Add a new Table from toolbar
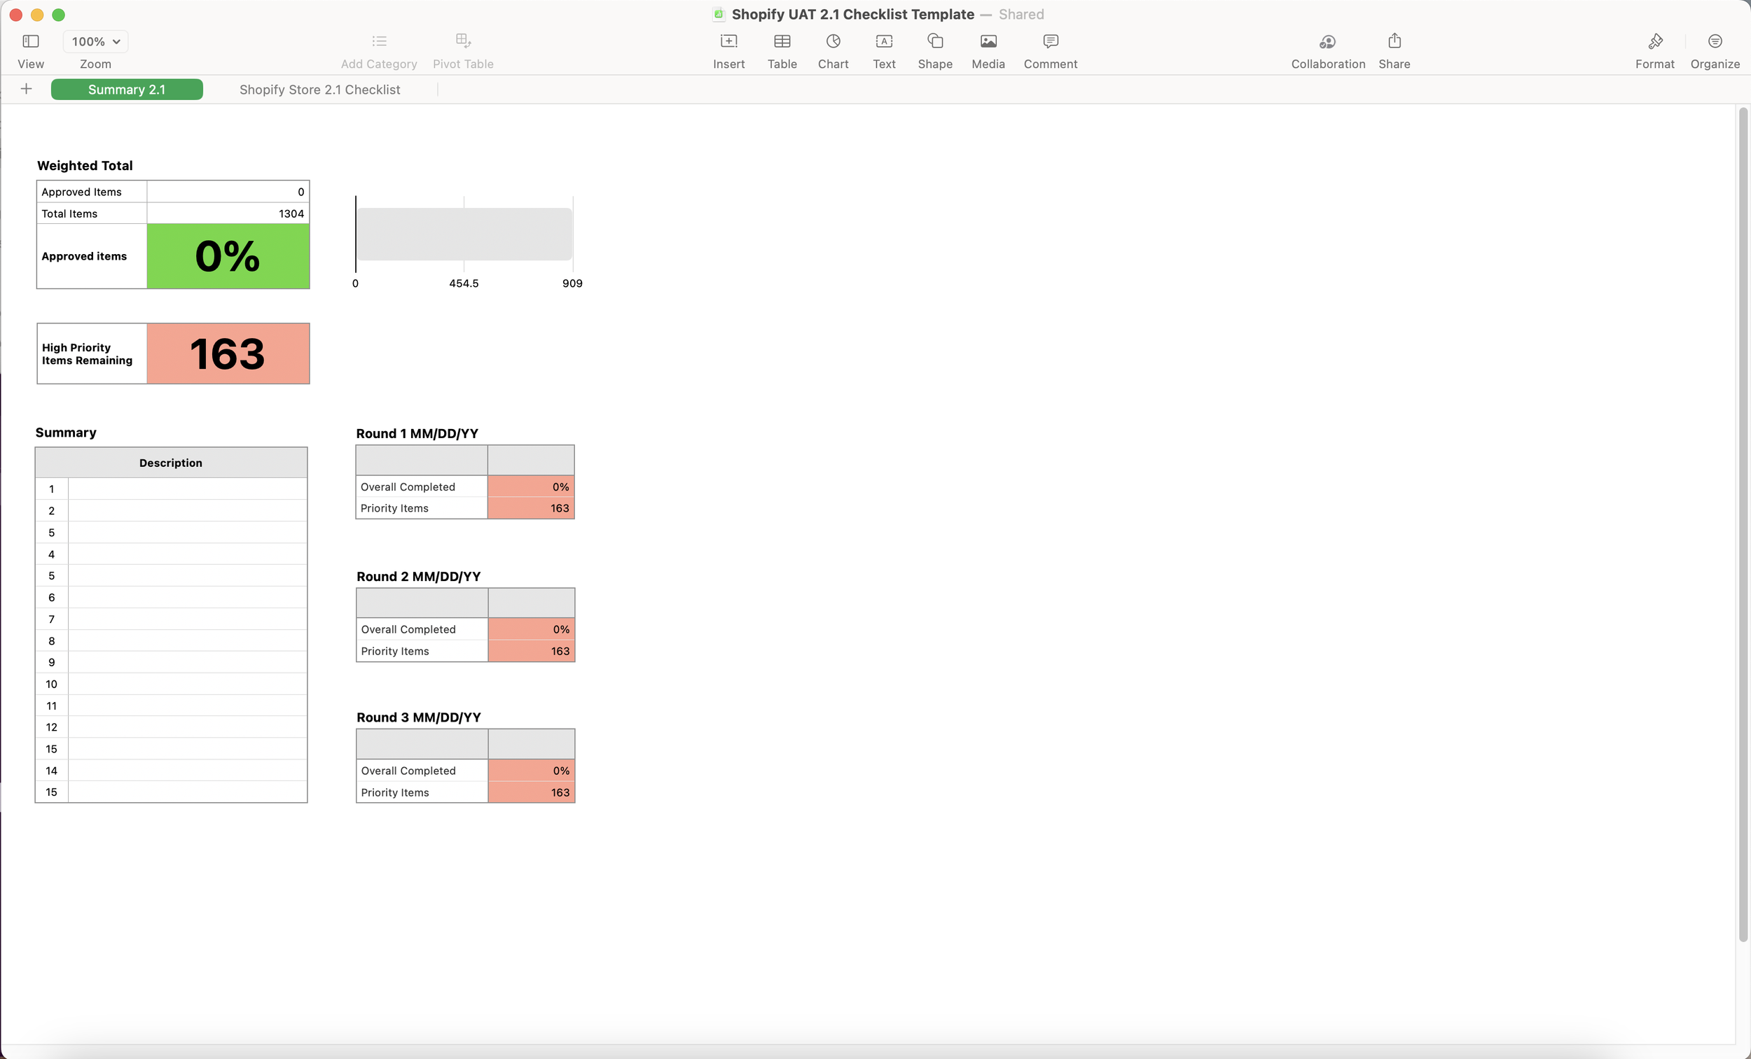Viewport: 1751px width, 1059px height. pos(782,41)
